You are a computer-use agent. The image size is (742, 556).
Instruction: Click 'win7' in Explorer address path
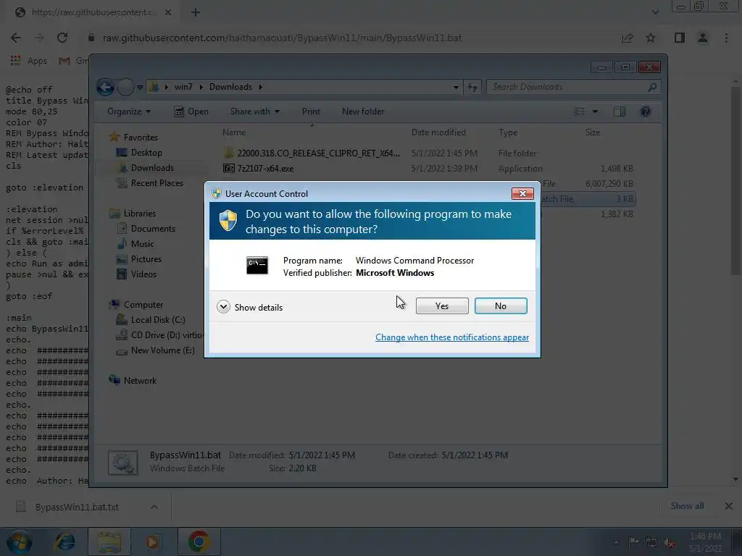point(183,87)
